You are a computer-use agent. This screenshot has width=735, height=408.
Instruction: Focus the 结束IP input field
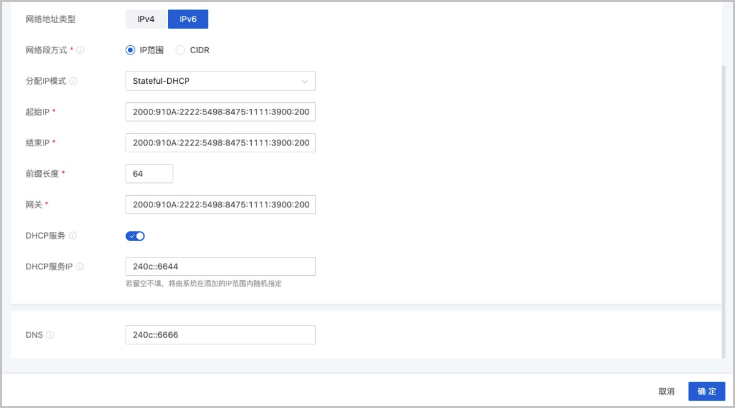click(x=221, y=143)
